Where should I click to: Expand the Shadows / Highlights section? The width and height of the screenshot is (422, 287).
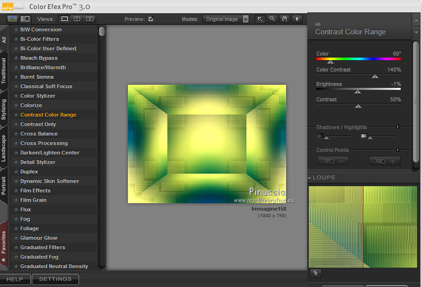tap(398, 127)
